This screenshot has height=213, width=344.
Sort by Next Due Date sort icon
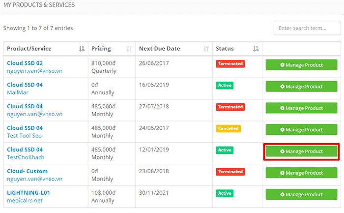206,49
